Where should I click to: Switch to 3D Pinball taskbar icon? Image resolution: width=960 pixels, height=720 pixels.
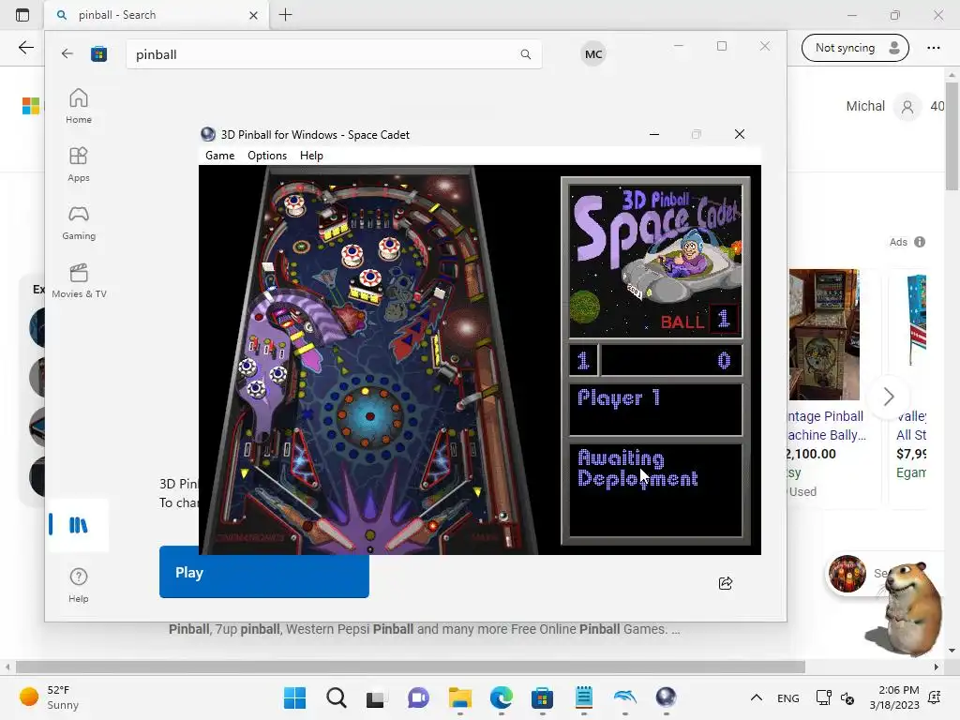(667, 697)
